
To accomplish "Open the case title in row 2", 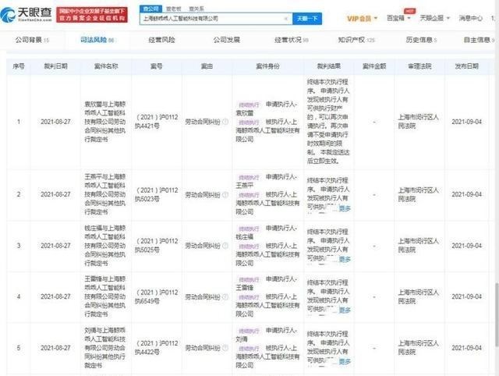I will pos(105,194).
